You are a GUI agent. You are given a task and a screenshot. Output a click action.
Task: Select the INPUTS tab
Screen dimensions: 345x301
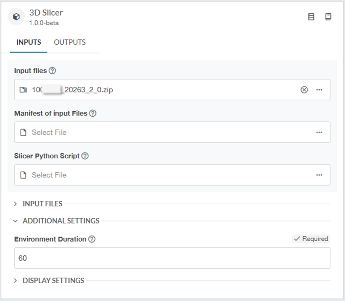[29, 42]
